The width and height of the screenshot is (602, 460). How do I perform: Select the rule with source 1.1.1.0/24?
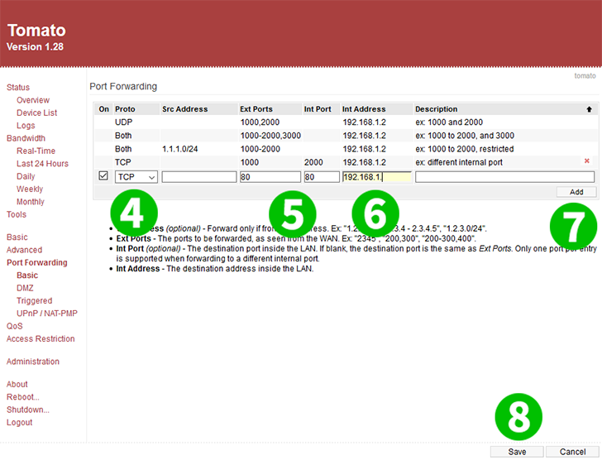(346, 149)
